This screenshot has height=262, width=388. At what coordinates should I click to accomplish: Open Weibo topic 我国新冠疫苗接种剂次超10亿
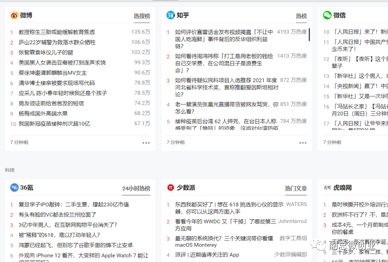click(54, 124)
